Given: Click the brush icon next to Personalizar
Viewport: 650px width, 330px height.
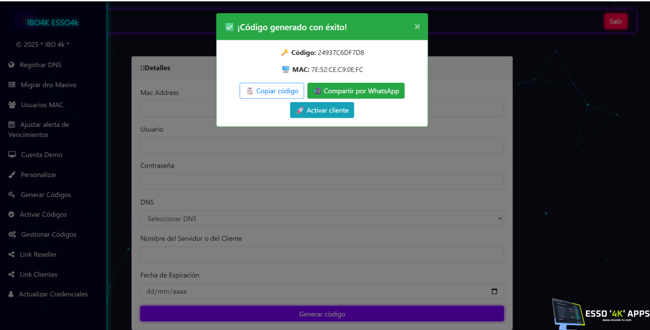Looking at the screenshot, I should [12, 175].
